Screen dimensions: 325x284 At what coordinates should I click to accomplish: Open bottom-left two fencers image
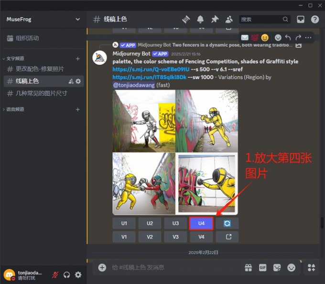(x=144, y=184)
